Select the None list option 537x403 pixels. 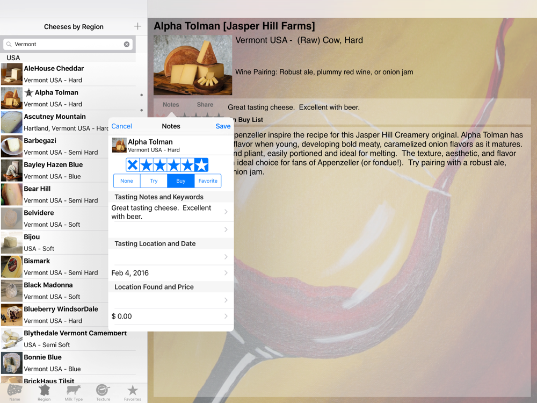(x=127, y=181)
